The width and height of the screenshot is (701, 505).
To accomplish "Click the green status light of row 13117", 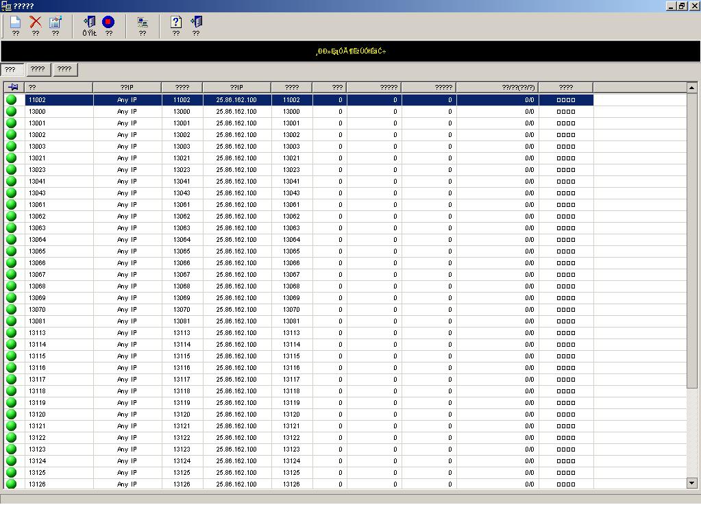I will click(11, 379).
